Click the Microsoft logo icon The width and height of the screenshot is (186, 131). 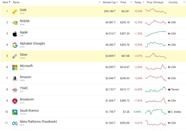tap(15, 67)
